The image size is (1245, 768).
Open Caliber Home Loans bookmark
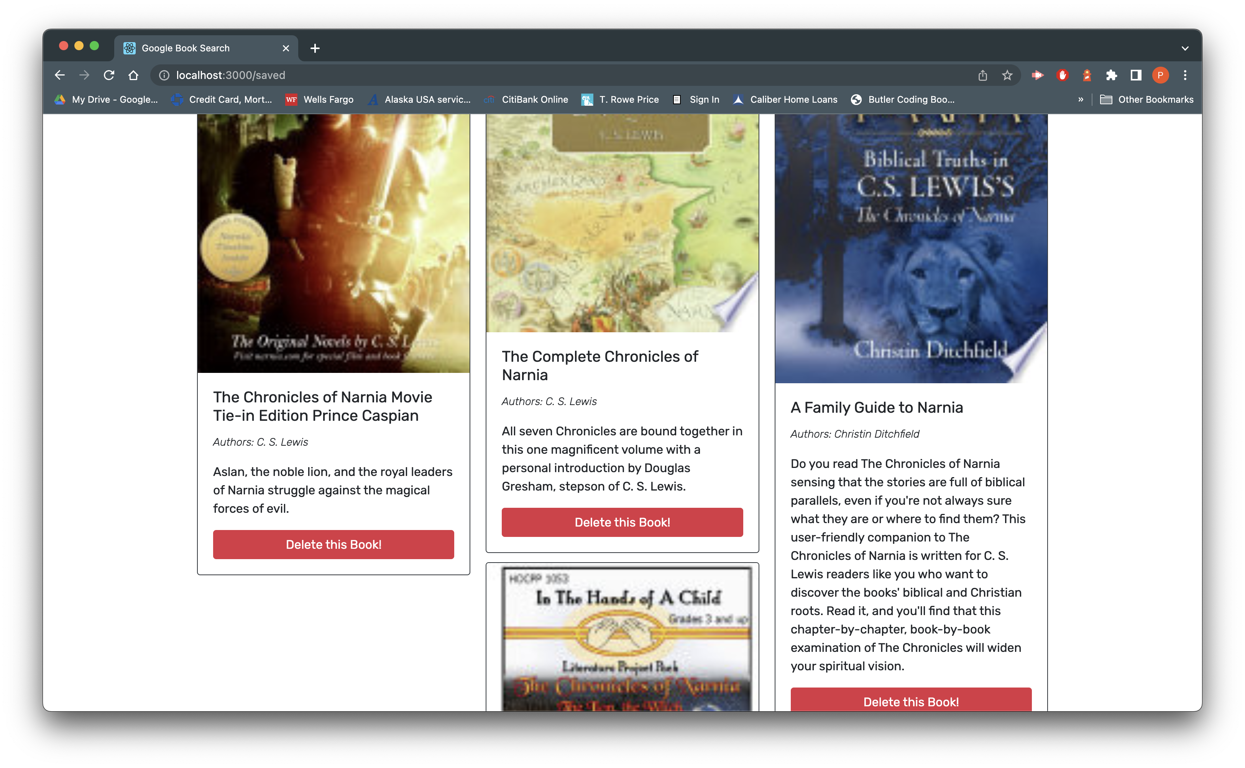[x=785, y=100]
